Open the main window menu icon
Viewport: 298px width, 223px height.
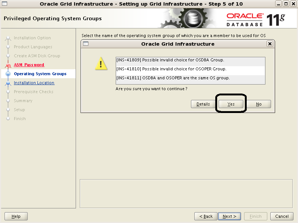[x=4, y=4]
